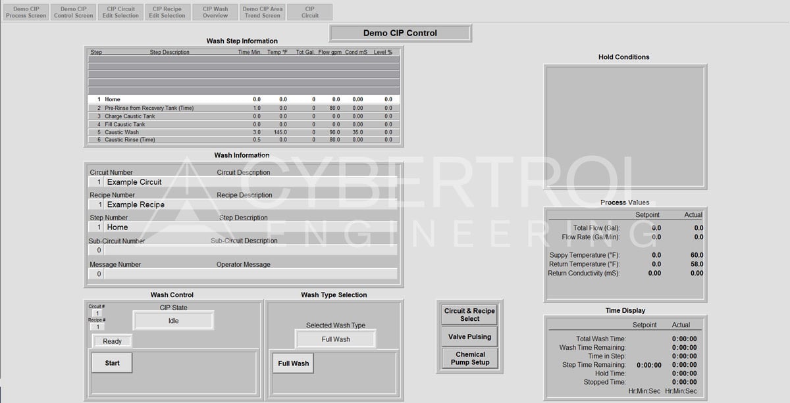Open the Valve Pulsing screen

[x=469, y=337]
